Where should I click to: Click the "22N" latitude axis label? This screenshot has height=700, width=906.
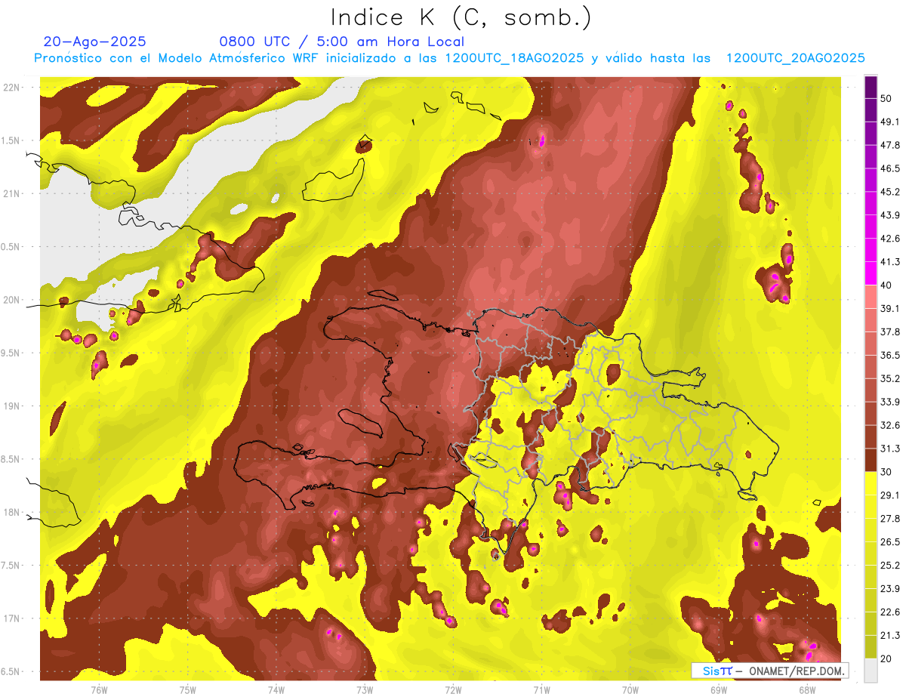(12, 88)
